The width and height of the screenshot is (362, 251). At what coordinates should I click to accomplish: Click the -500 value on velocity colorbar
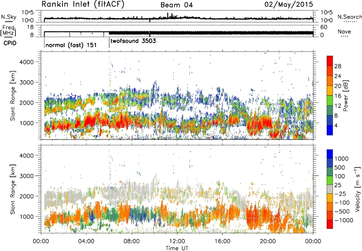[342, 211]
